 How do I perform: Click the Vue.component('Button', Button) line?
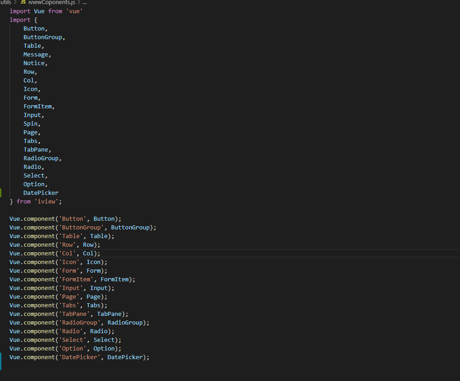(x=65, y=219)
